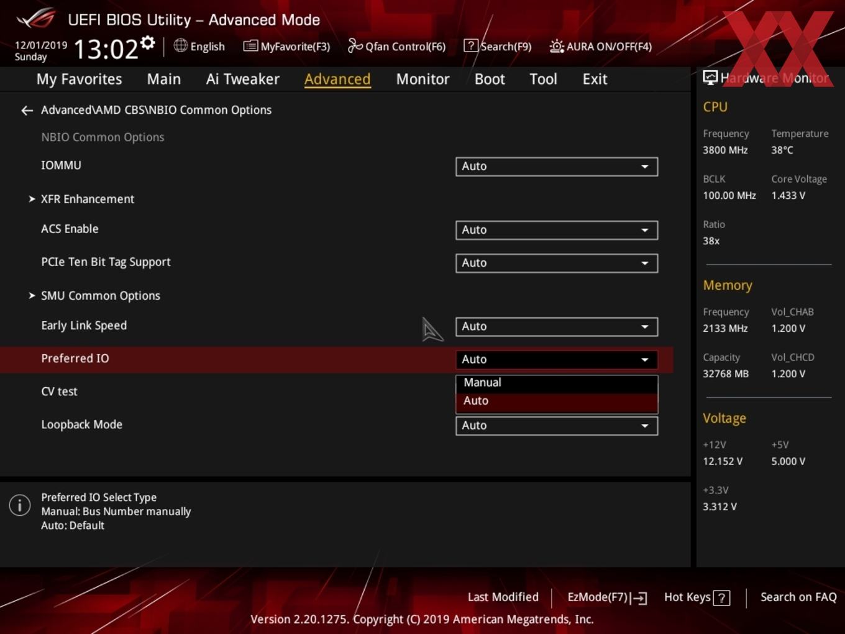Open Search(F9)

[498, 46]
